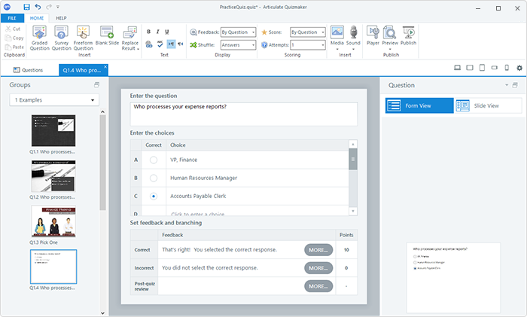This screenshot has height=317, width=527.
Task: Switch to desktop preview device
Action: [457, 68]
